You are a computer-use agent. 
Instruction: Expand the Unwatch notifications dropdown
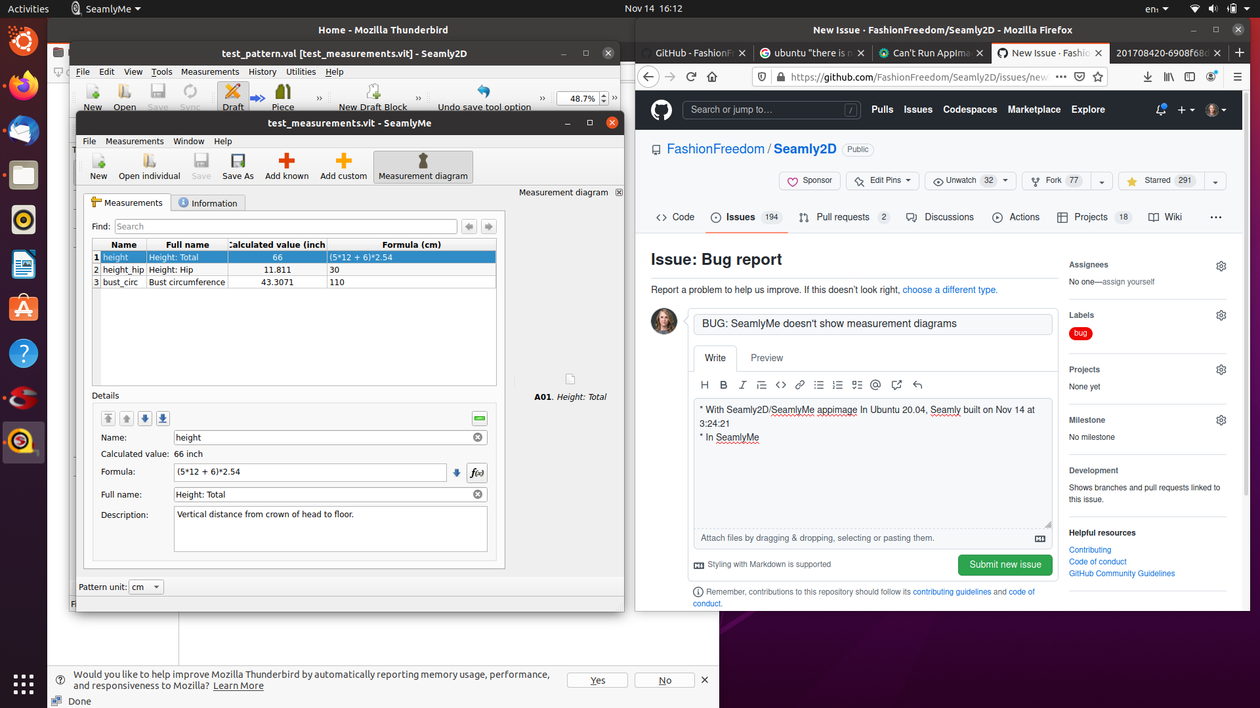pyautogui.click(x=1005, y=181)
